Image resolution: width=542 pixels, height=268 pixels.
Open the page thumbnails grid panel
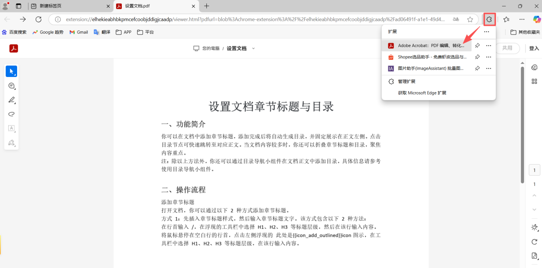click(534, 81)
